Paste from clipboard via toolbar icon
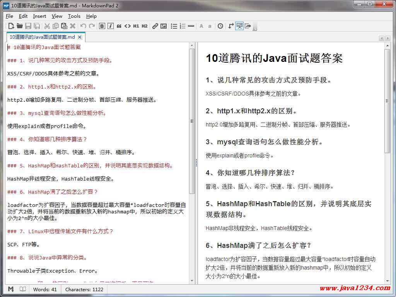The image size is (396, 297). coord(64,26)
